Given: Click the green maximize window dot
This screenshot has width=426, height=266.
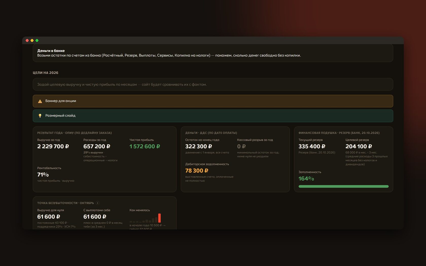Looking at the screenshot, I should 37,41.
